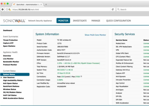Open Anti-Spam Status in the sidebar

[10, 83]
